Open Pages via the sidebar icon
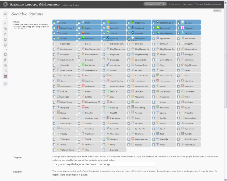This screenshot has height=181, width=227. 5,39
